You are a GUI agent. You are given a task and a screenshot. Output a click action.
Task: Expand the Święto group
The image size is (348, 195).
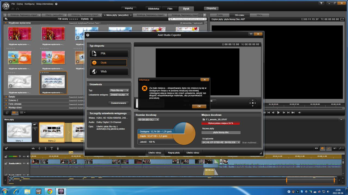coord(6,97)
